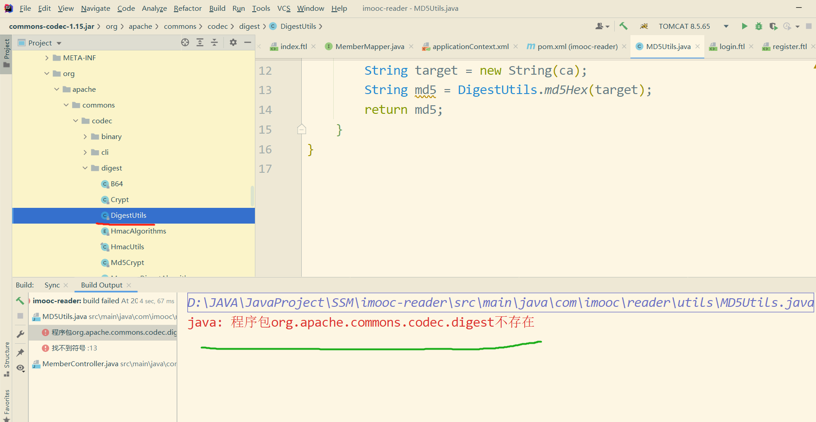Close the pom.xml tab
Screen dimensions: 816x422
pos(624,46)
